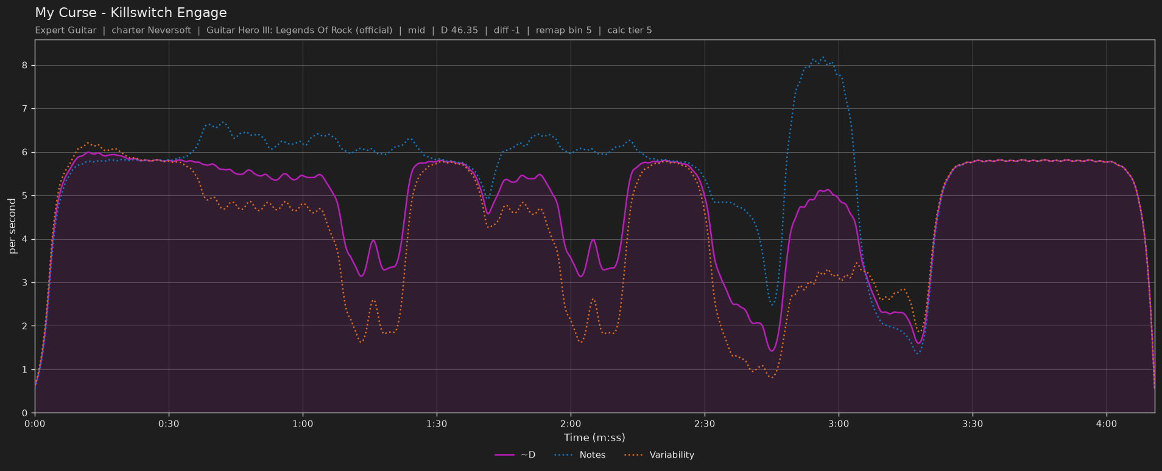Click the "0:30" time axis tick label

tap(169, 424)
